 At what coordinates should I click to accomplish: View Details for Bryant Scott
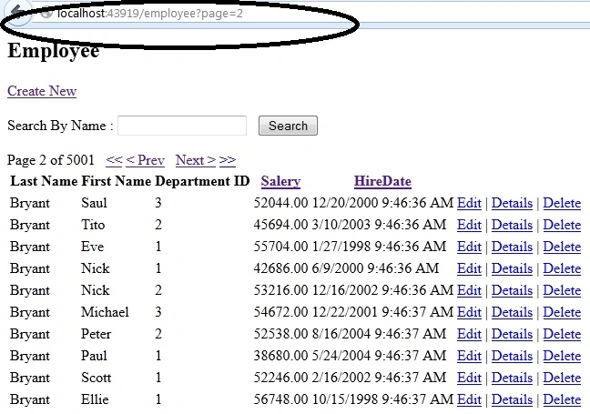pyautogui.click(x=512, y=378)
